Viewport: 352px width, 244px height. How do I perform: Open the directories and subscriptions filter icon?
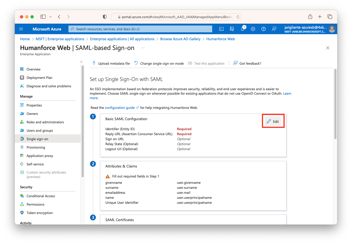[x=232, y=29]
